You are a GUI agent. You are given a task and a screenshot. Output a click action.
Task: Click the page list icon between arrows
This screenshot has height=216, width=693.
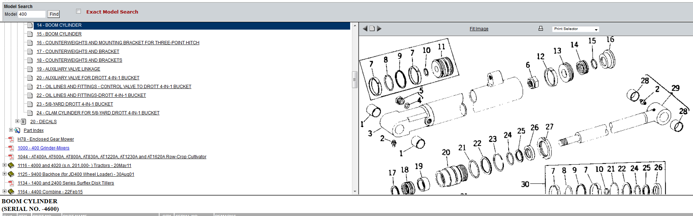(372, 29)
